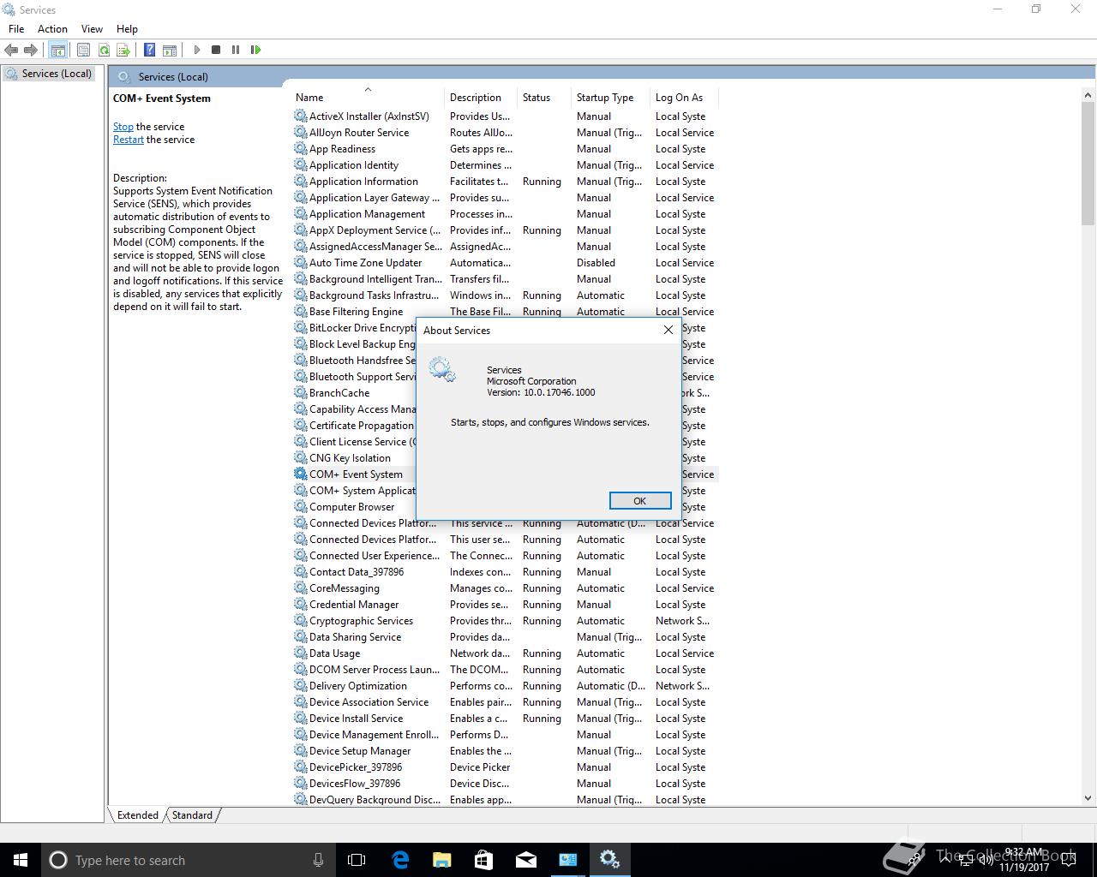1097x877 pixels.
Task: Select the Data Sharing Service row
Action: click(x=506, y=636)
